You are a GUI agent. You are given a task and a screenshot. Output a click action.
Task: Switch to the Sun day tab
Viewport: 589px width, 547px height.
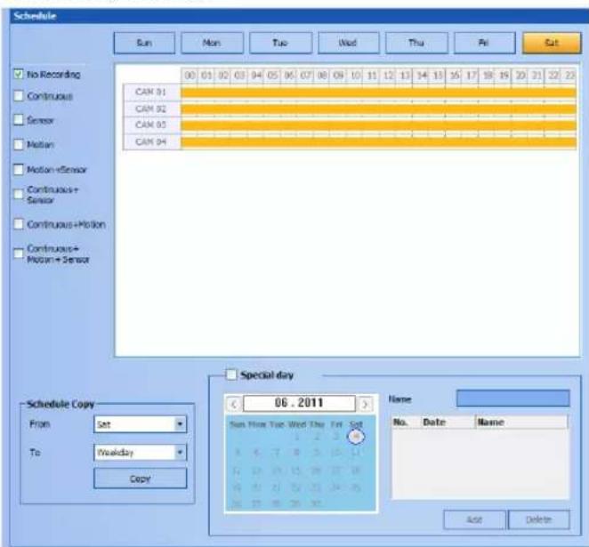(x=144, y=43)
